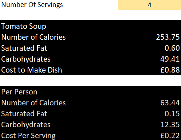Click the Cost to Make Dish label
Screen dimensions: 181x140
point(32,70)
